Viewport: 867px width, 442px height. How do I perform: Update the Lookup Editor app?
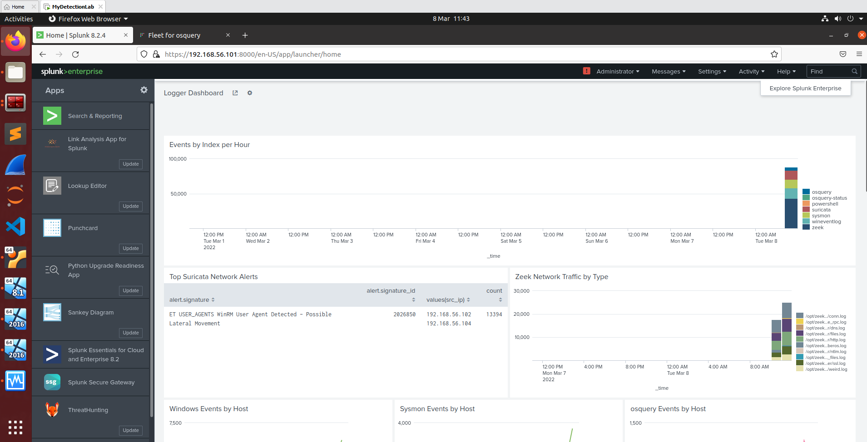click(x=131, y=206)
